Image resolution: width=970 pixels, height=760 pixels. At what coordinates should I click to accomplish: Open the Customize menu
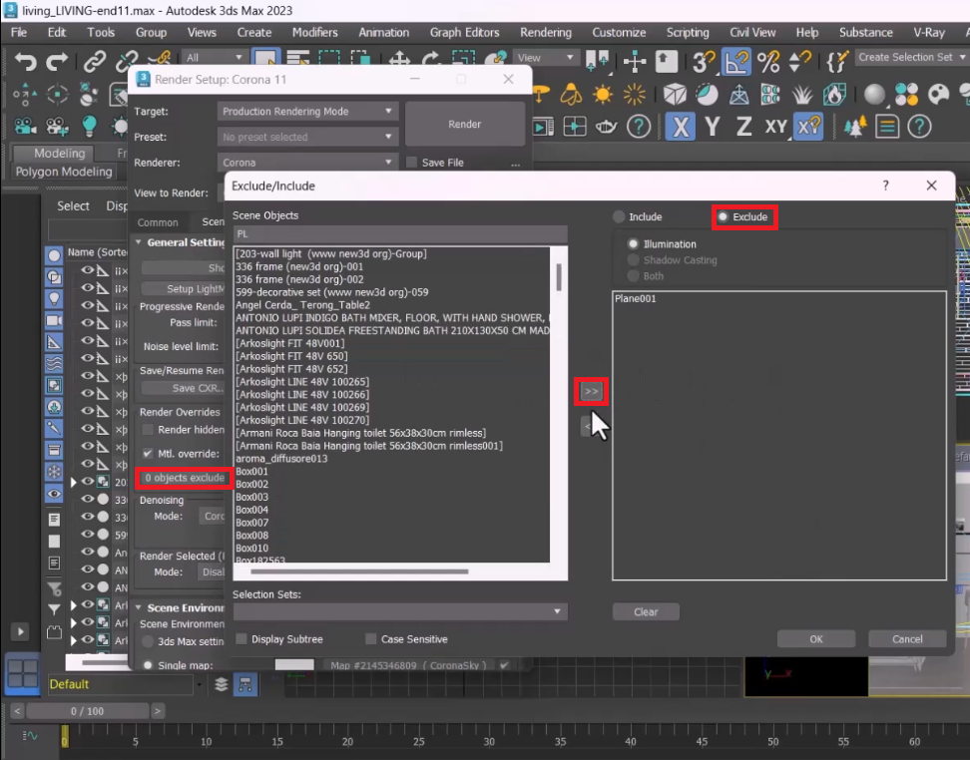[619, 32]
